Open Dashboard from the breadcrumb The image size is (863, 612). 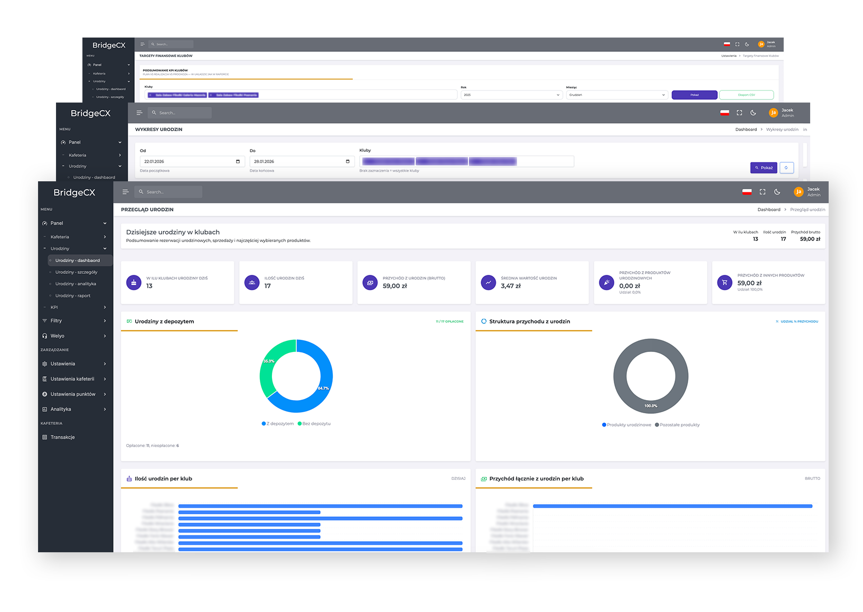768,209
